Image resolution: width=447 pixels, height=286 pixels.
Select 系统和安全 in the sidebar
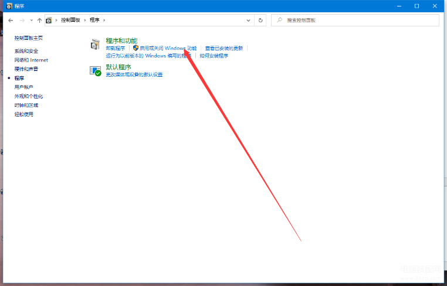[x=26, y=51]
